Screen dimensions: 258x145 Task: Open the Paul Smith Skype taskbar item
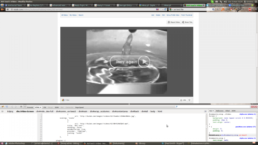(x=173, y=143)
